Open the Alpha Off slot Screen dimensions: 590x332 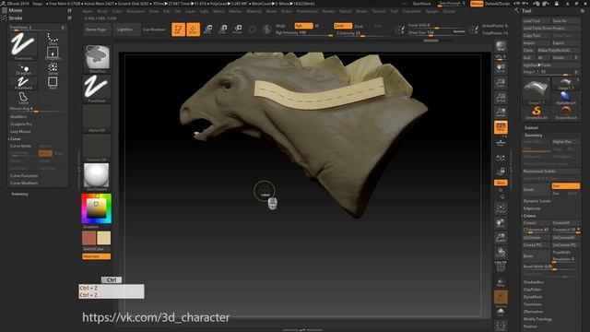point(97,118)
